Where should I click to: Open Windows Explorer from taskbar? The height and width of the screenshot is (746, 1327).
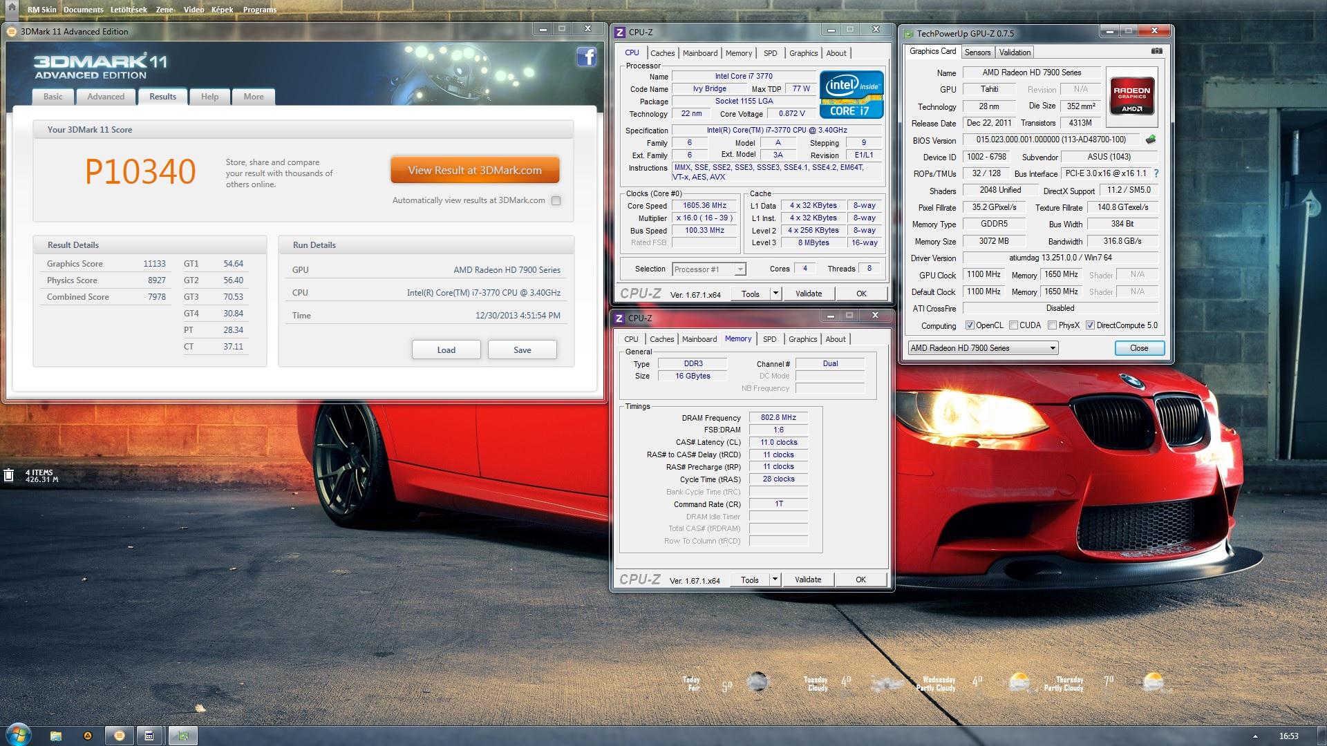(56, 736)
